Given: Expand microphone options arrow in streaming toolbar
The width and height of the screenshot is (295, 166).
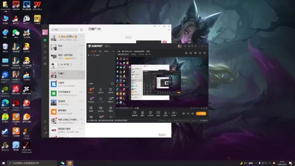Looking at the screenshot, I should tap(169, 113).
